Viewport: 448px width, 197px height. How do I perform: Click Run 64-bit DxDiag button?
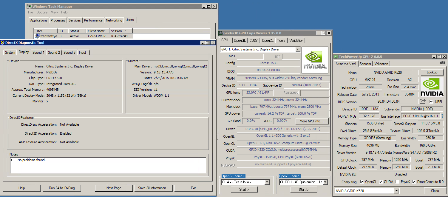coord(62,188)
